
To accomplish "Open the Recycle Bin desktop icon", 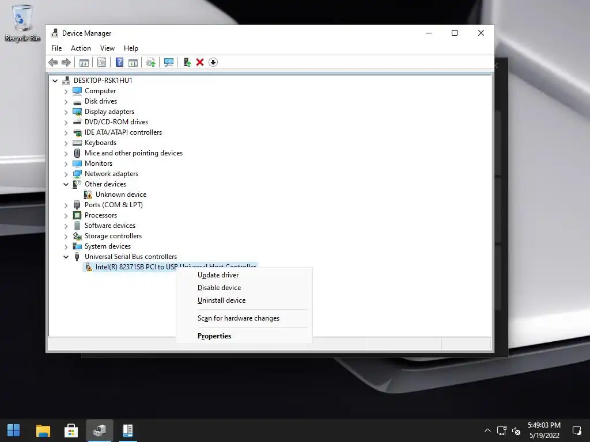I will click(x=22, y=23).
